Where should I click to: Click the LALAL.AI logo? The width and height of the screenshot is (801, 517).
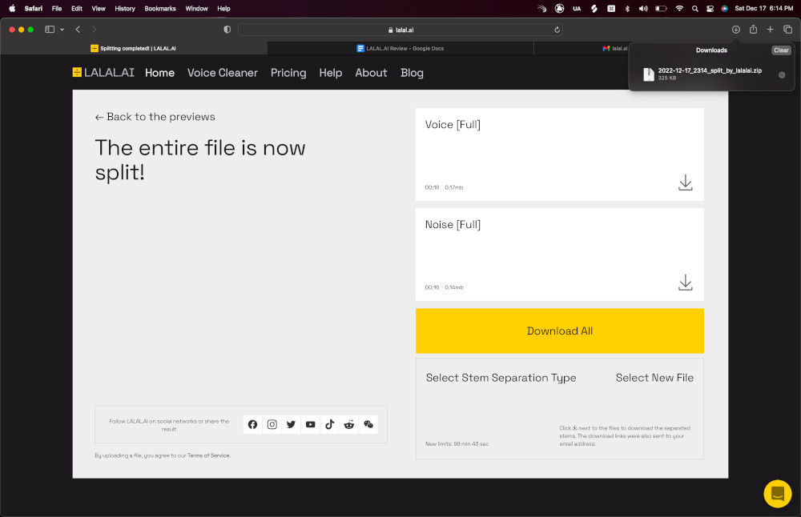coord(103,73)
